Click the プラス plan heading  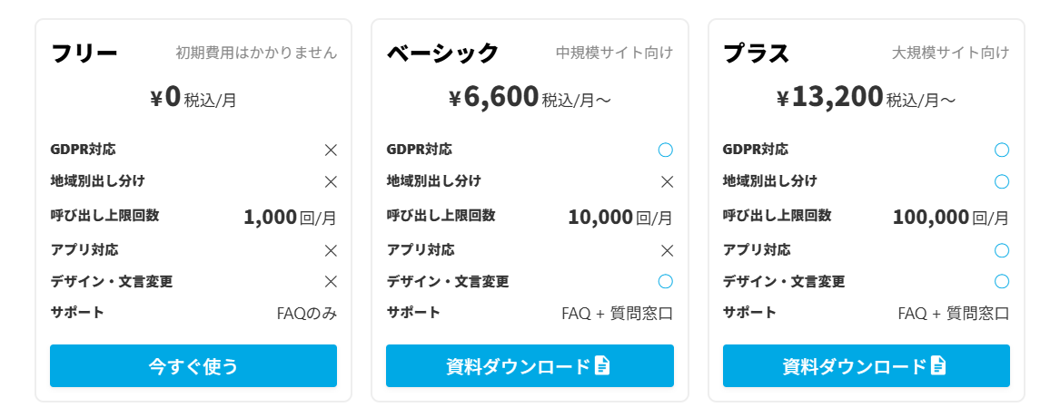[x=757, y=53]
